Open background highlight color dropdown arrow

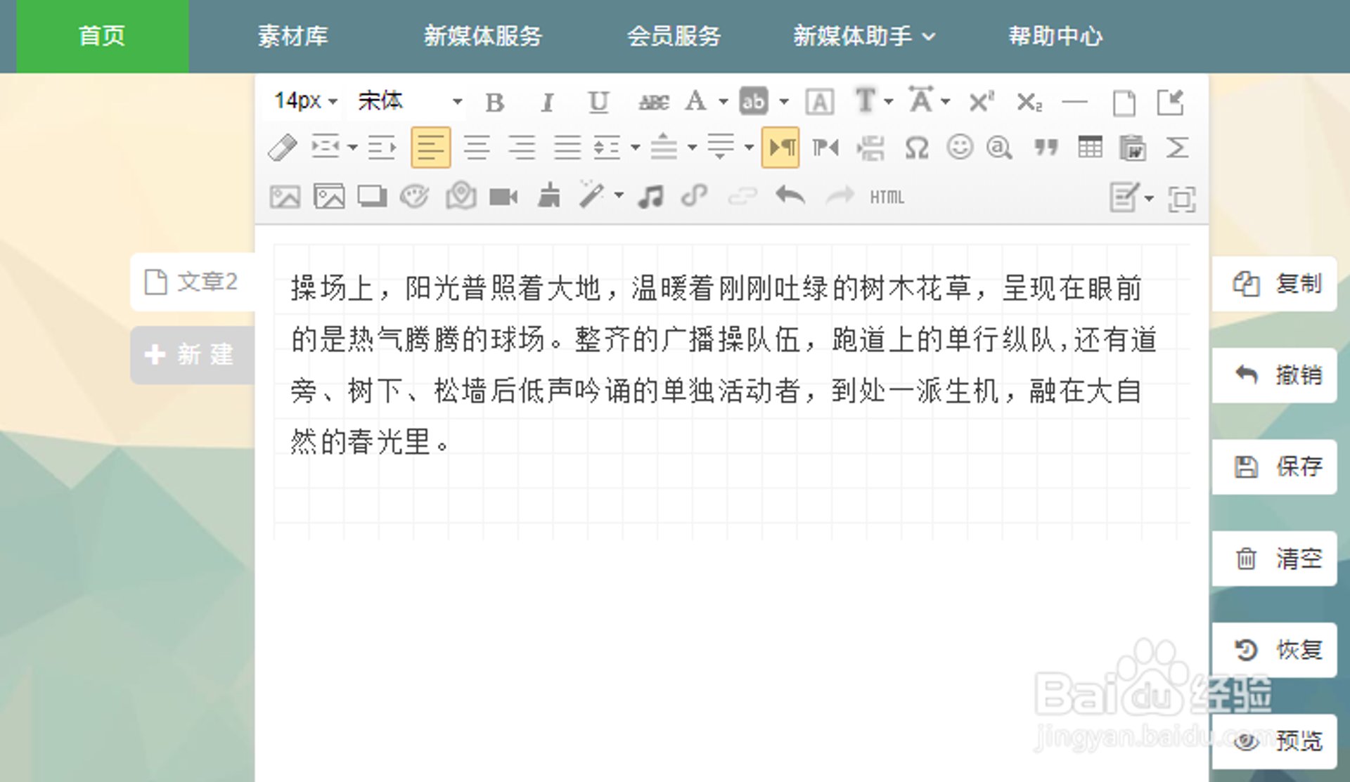783,102
